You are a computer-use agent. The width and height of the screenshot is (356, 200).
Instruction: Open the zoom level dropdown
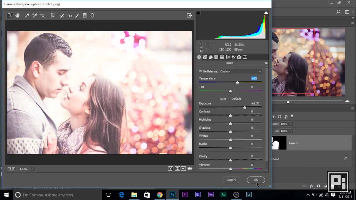(33, 169)
